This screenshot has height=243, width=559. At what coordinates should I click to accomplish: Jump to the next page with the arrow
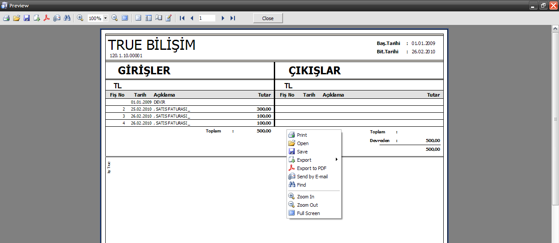pyautogui.click(x=223, y=18)
